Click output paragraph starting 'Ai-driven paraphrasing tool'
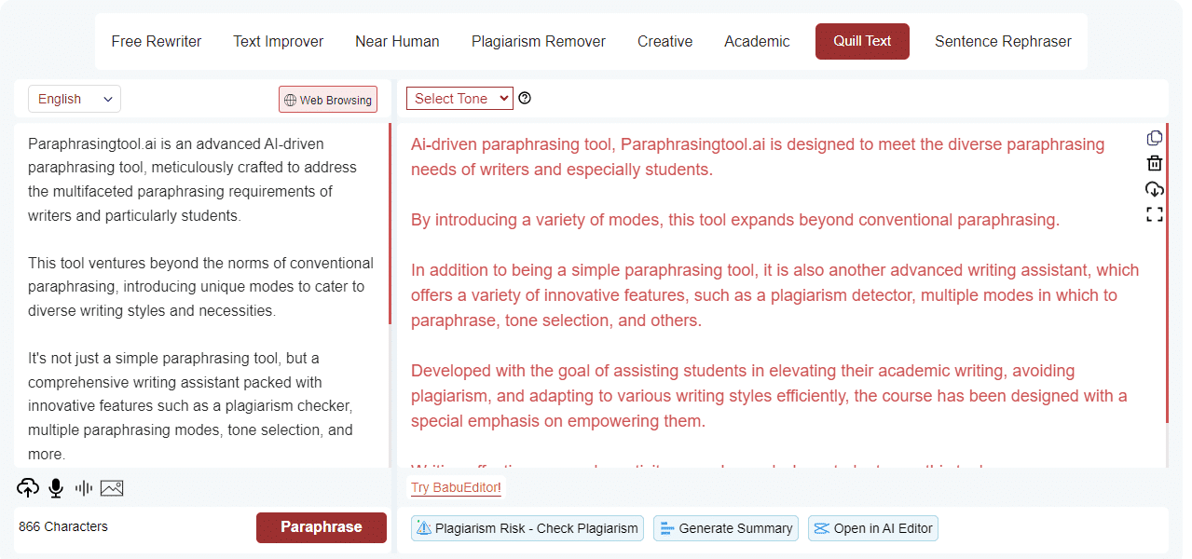The width and height of the screenshot is (1192, 559). (x=758, y=157)
